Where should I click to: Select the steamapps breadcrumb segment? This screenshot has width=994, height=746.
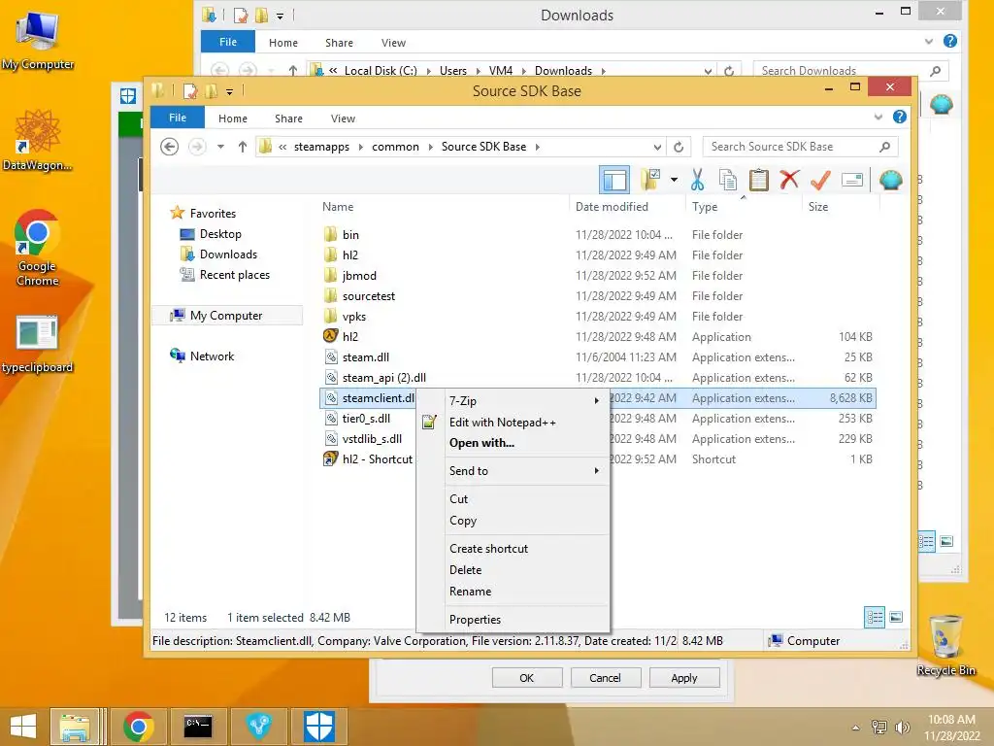tap(321, 148)
